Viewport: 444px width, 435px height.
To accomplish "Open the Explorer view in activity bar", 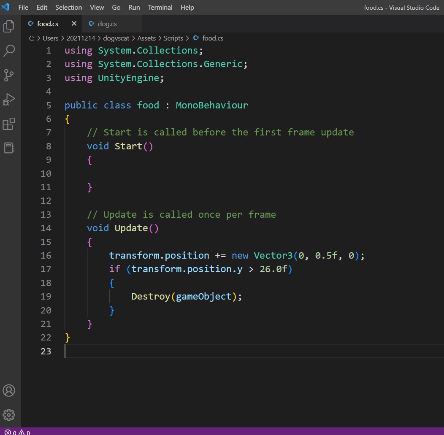I will [9, 26].
